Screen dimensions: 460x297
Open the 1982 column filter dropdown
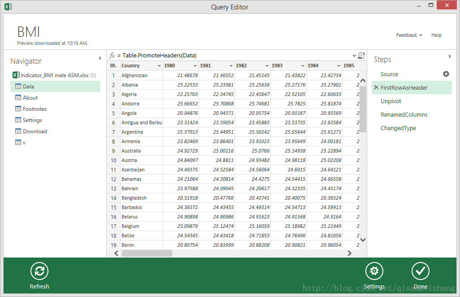pos(267,66)
